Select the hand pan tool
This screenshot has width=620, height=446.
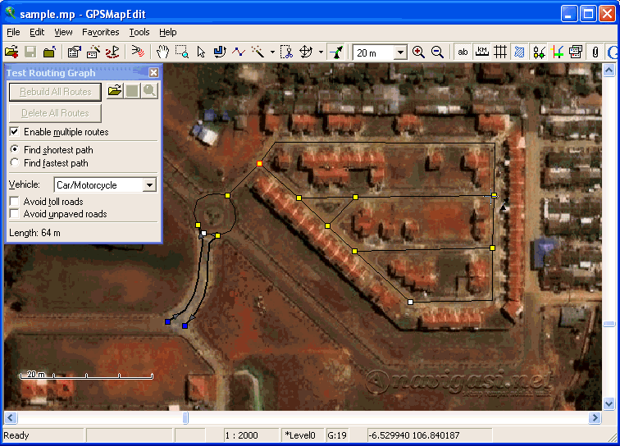[162, 52]
